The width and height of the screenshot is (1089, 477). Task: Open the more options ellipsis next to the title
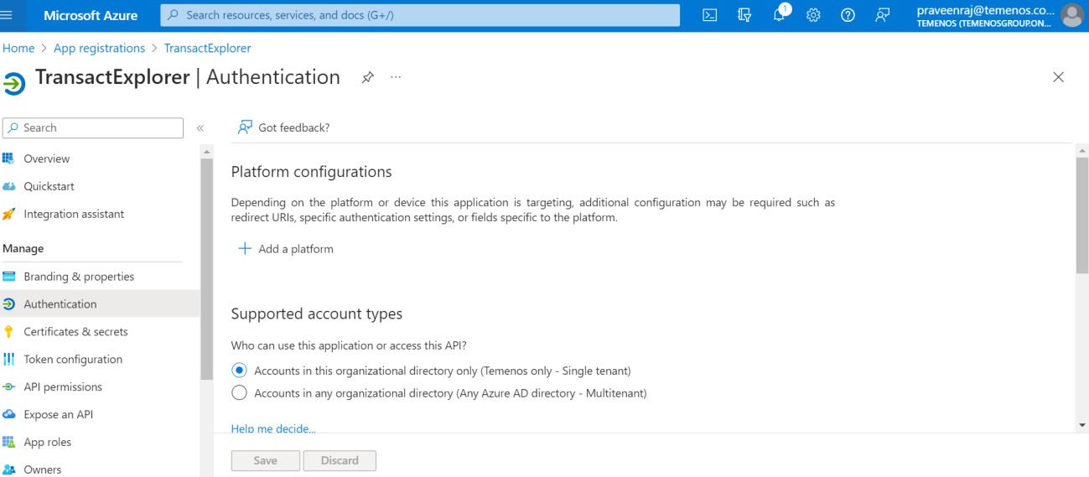pos(396,77)
